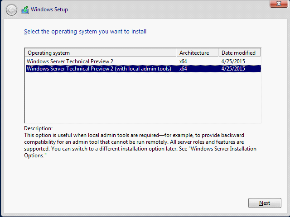Screen dimensions: 290x217
Task: Proceed with the Next button
Action: coord(265,203)
